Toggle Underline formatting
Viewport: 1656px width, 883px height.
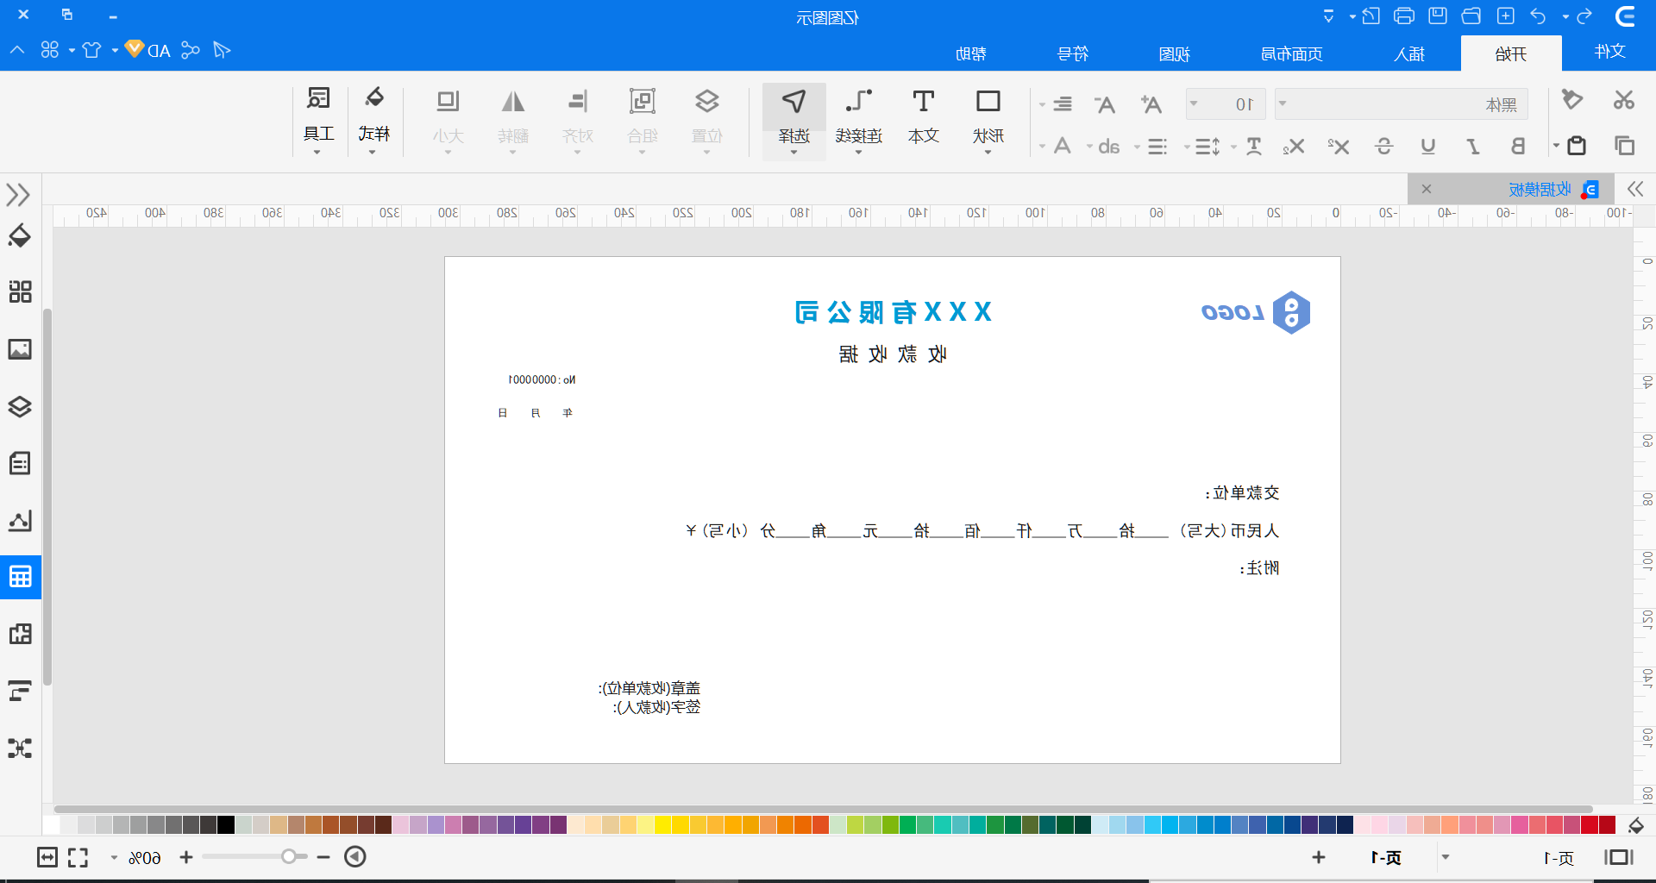point(1428,147)
